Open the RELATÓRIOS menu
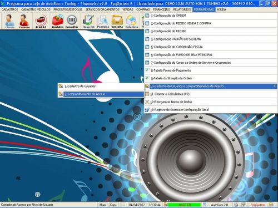278x208 pixels. click(x=182, y=9)
